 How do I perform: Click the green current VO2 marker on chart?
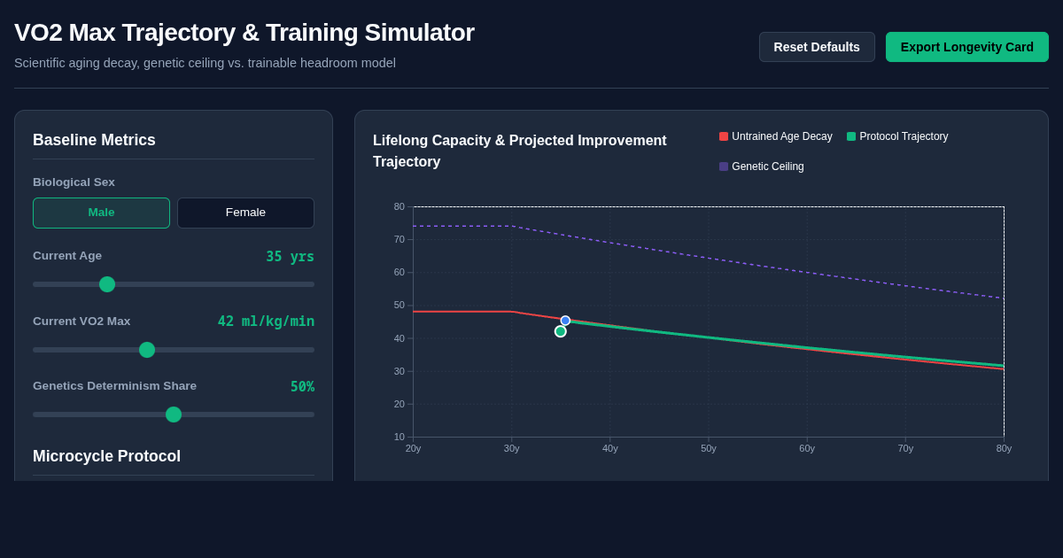pos(561,331)
